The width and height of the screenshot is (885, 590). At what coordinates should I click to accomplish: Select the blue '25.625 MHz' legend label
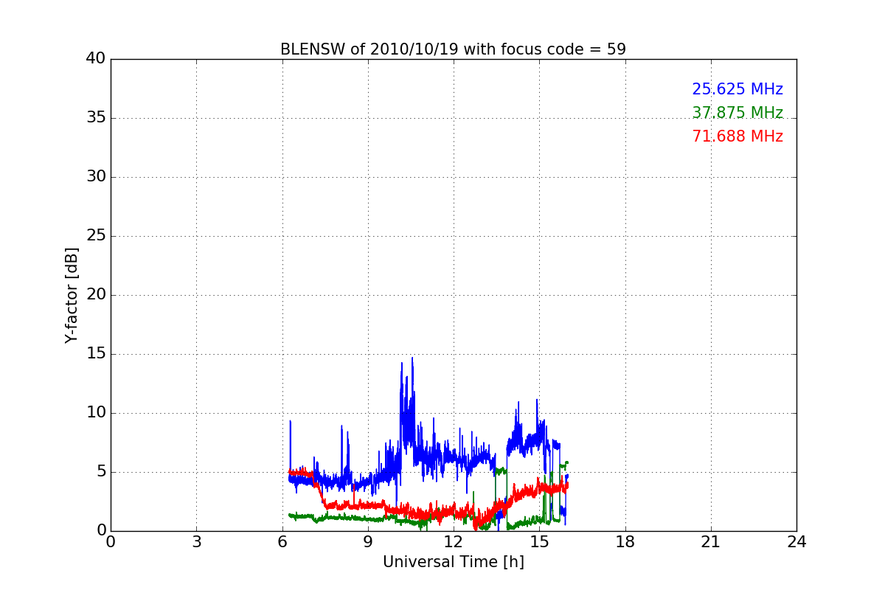pyautogui.click(x=737, y=89)
